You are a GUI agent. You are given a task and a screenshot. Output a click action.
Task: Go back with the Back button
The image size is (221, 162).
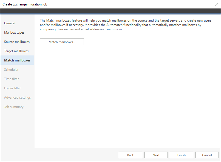130,155
